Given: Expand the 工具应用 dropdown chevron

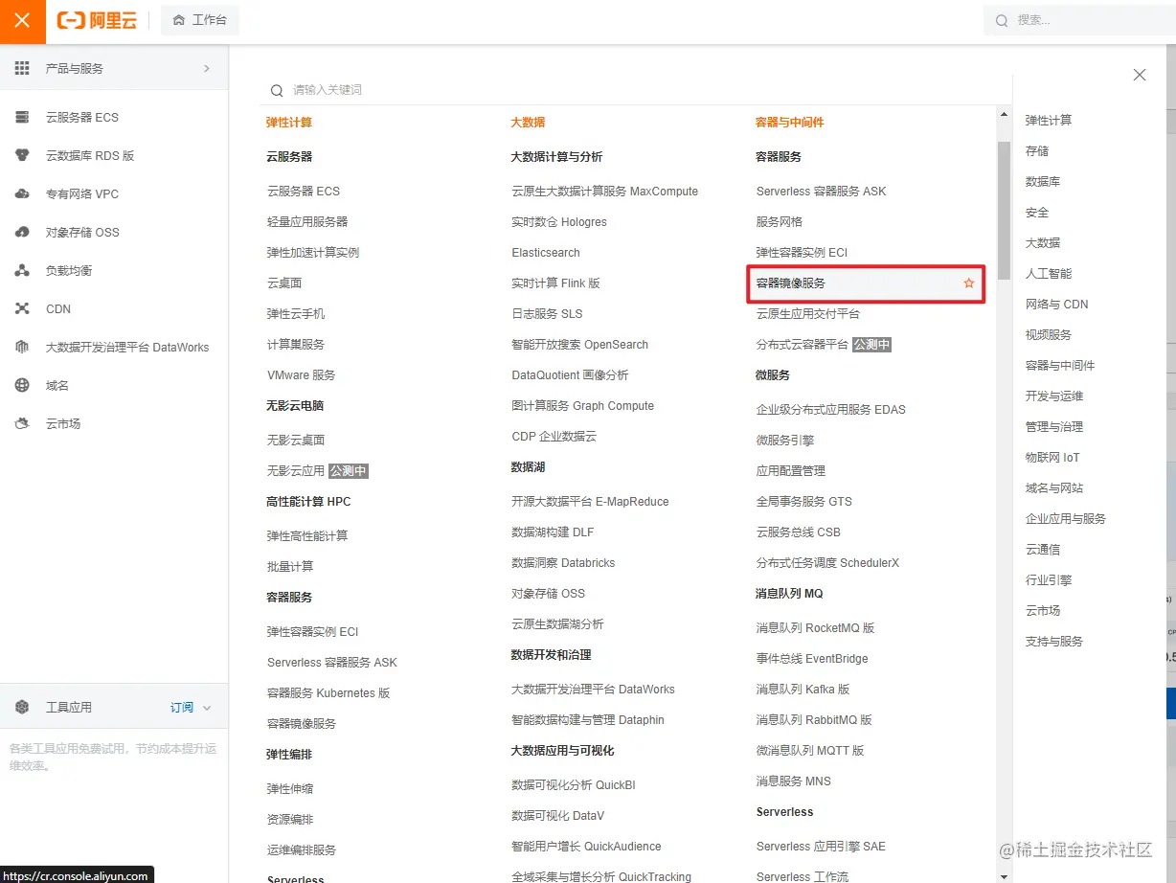Looking at the screenshot, I should [207, 708].
